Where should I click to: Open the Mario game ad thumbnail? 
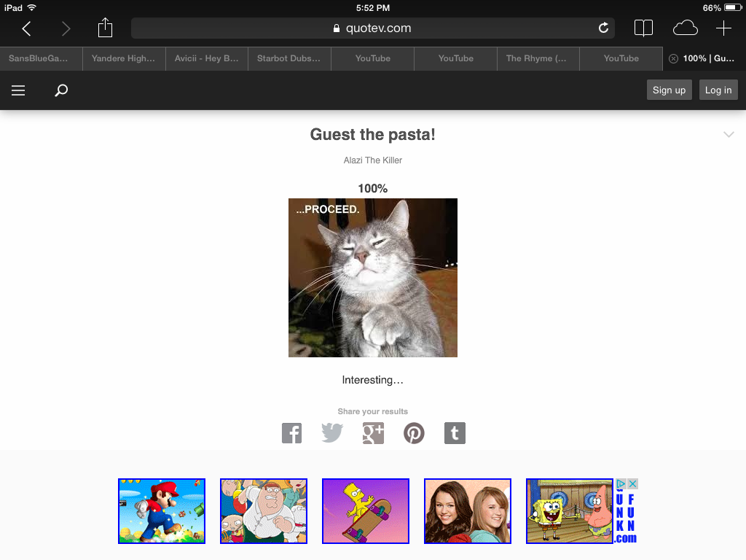click(162, 511)
